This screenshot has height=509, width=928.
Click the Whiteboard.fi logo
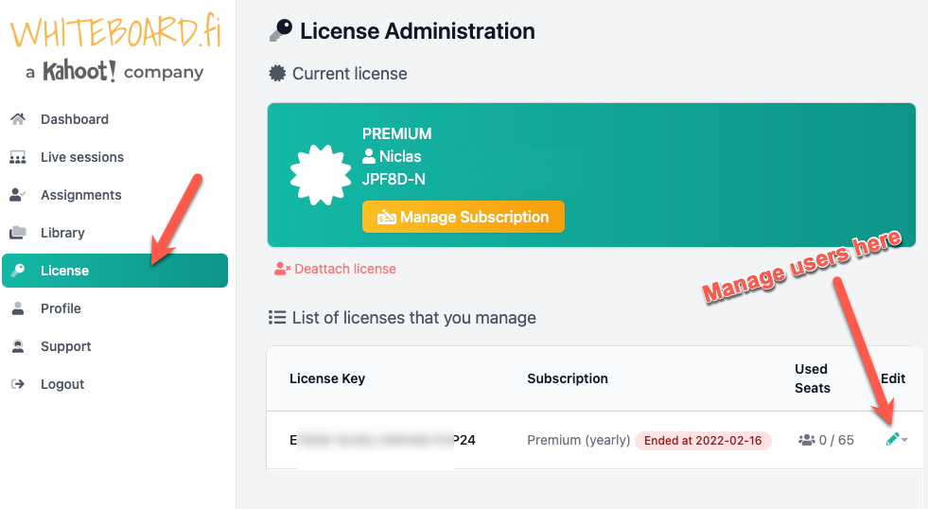(116, 32)
